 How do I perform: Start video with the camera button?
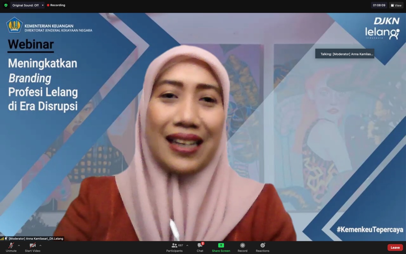(32, 247)
